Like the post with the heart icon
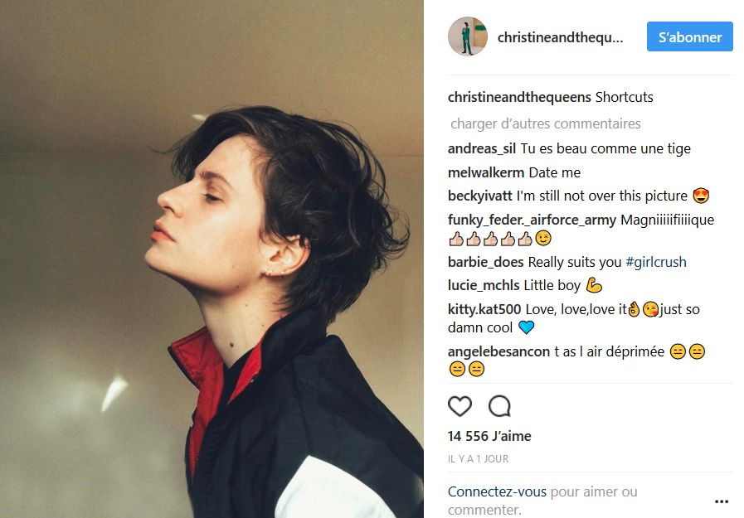 coord(460,406)
